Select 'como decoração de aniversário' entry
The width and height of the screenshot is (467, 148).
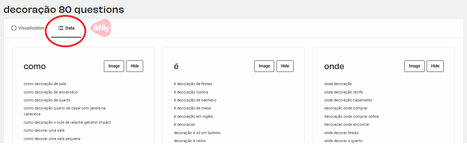[51, 92]
